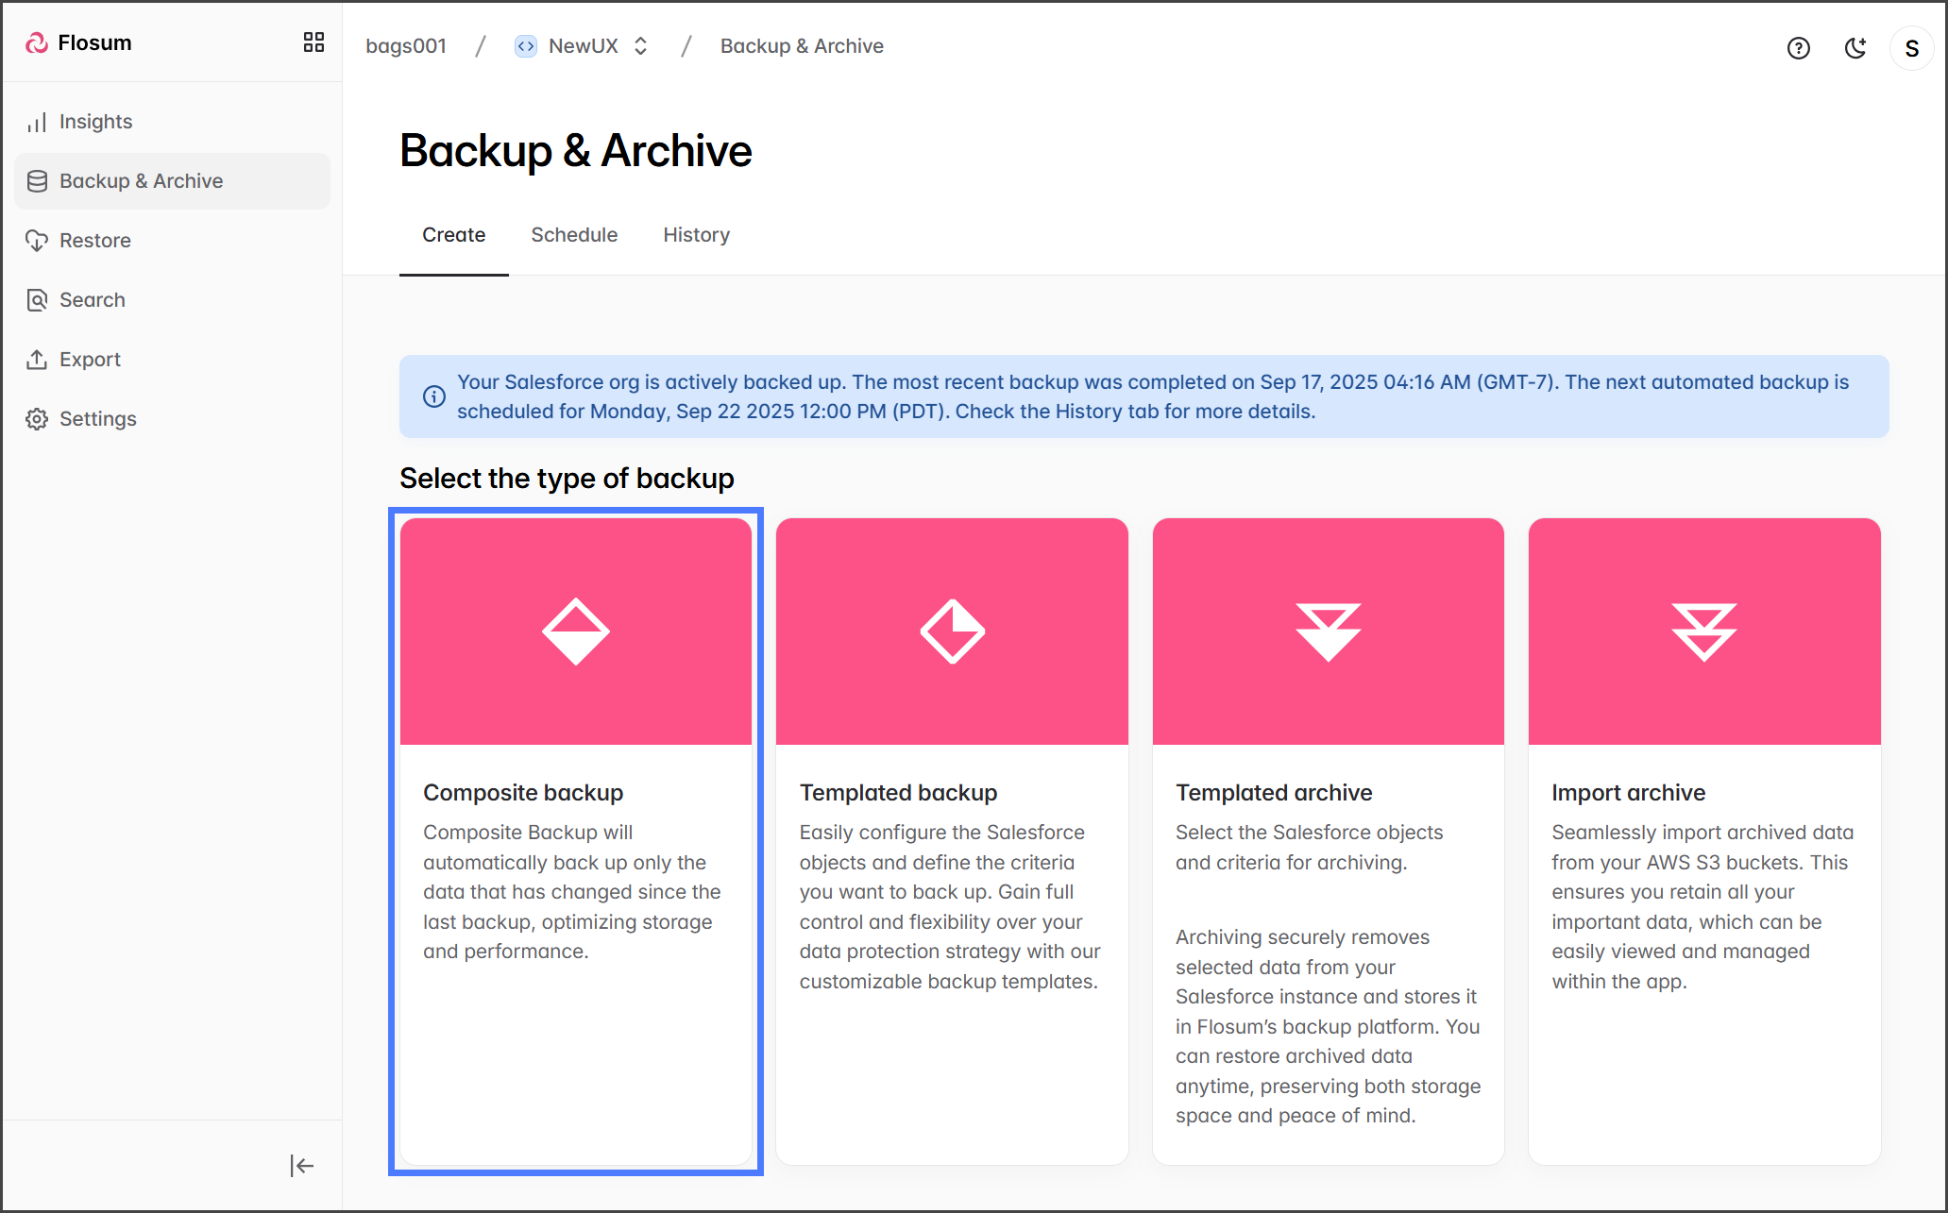Choose the Templated backup card icon

952,632
